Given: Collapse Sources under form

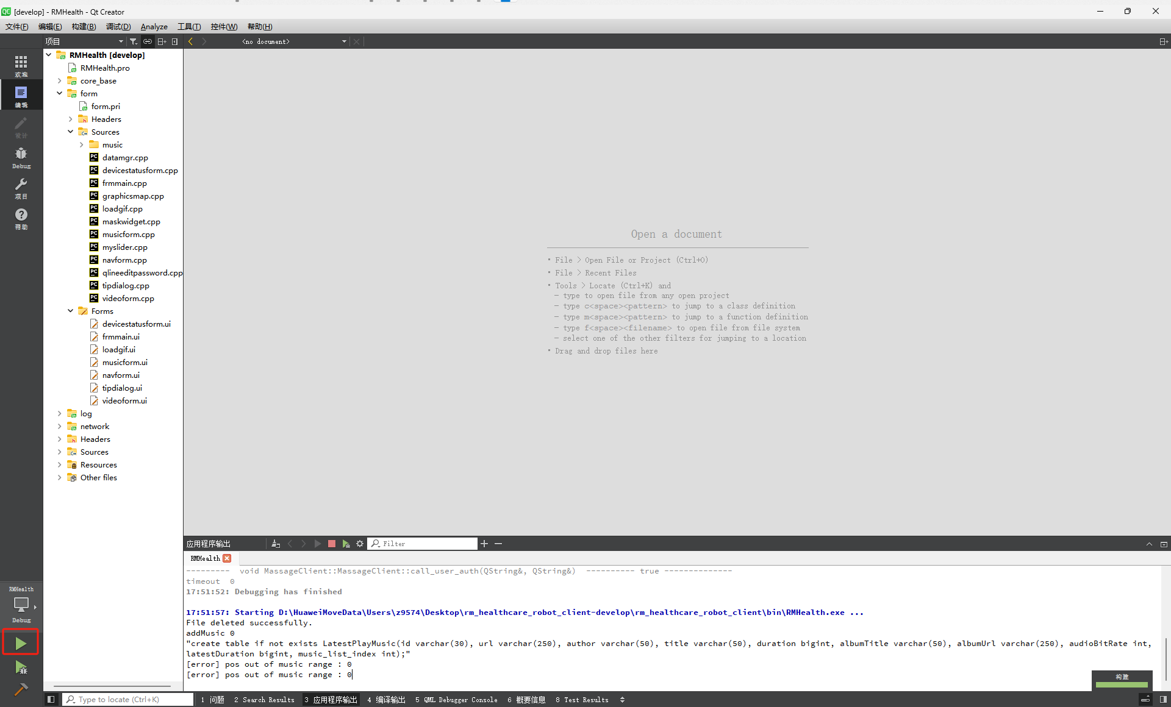Looking at the screenshot, I should (x=71, y=132).
